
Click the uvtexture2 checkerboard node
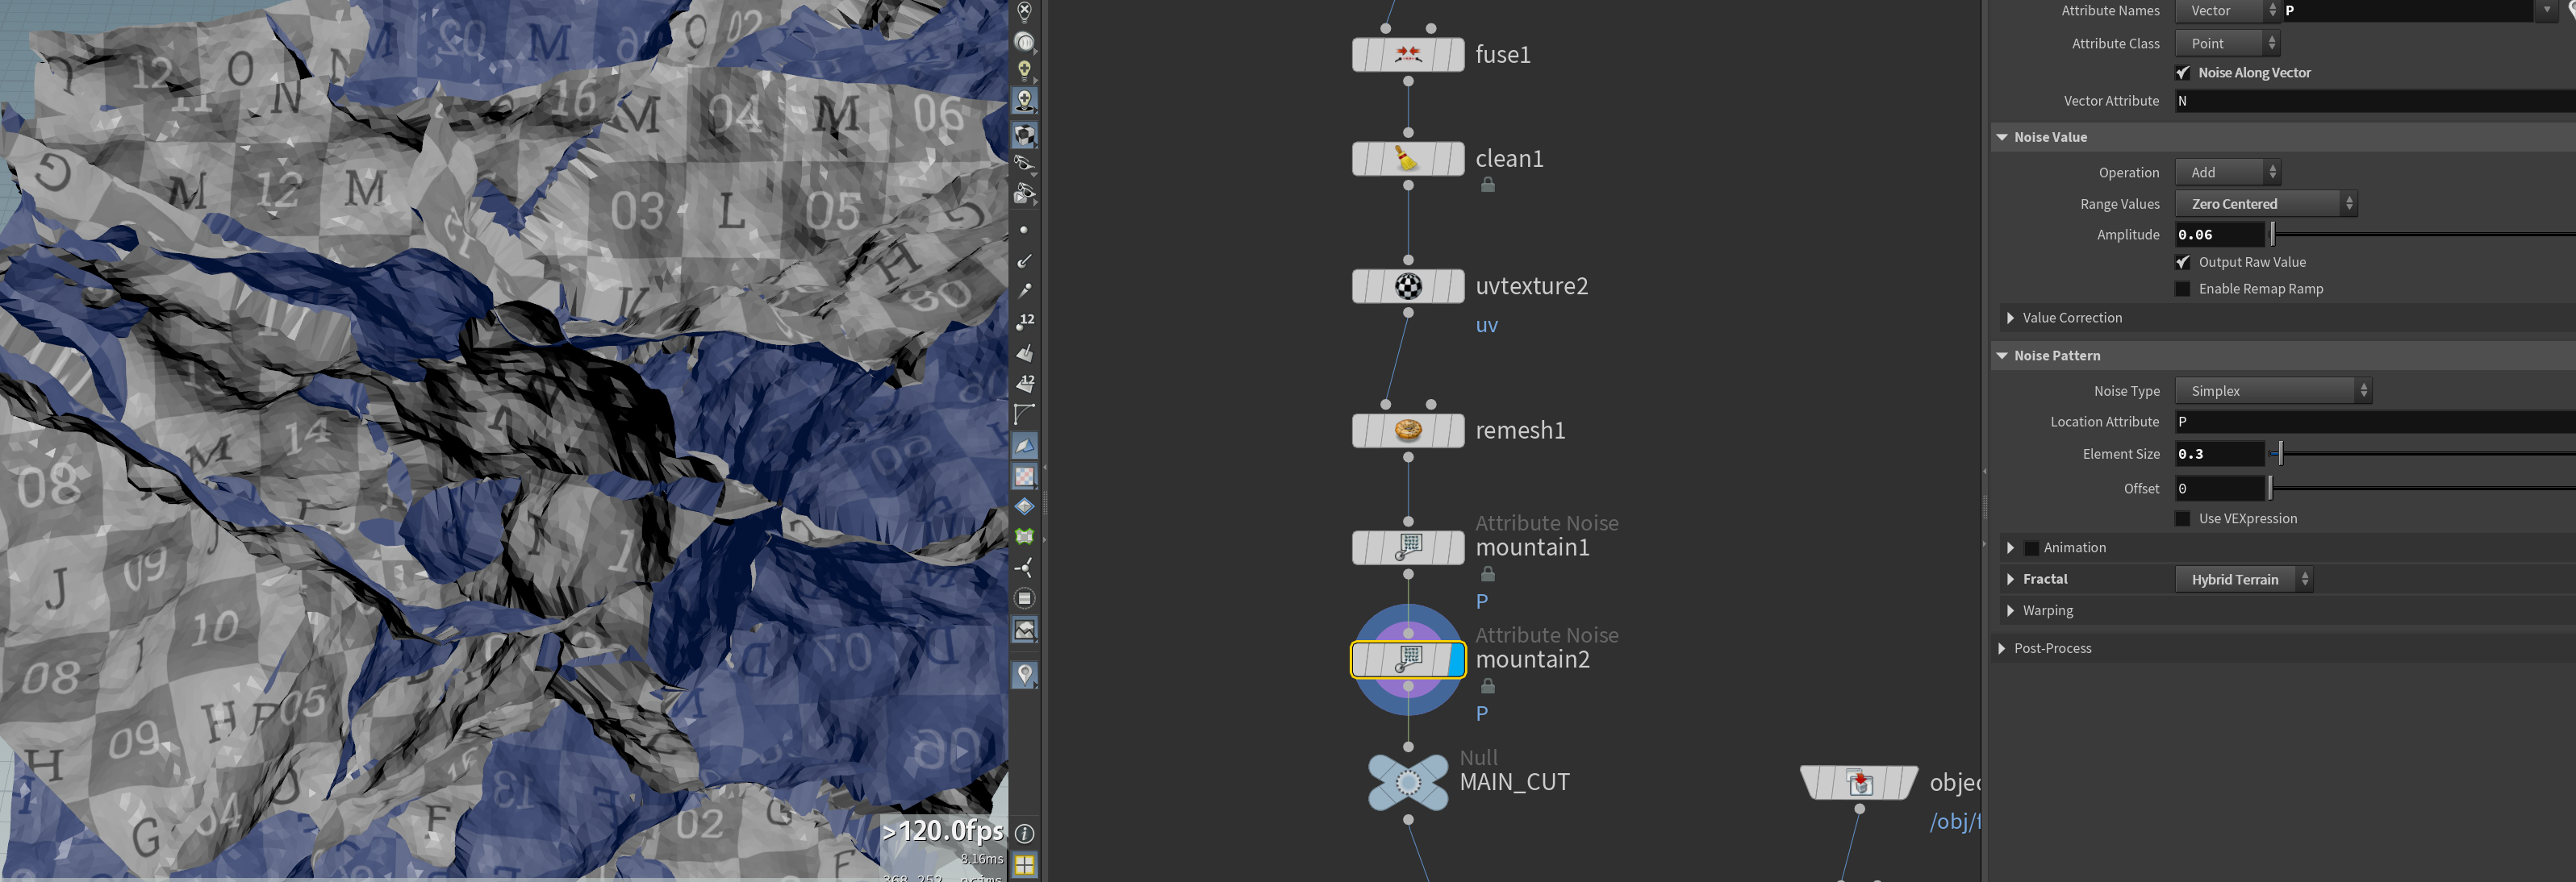(x=1408, y=287)
